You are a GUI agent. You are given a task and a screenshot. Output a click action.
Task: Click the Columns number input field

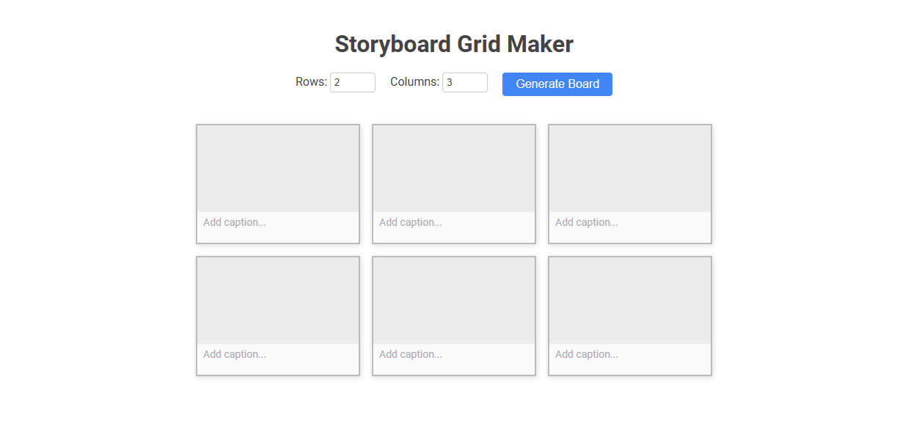(x=465, y=82)
